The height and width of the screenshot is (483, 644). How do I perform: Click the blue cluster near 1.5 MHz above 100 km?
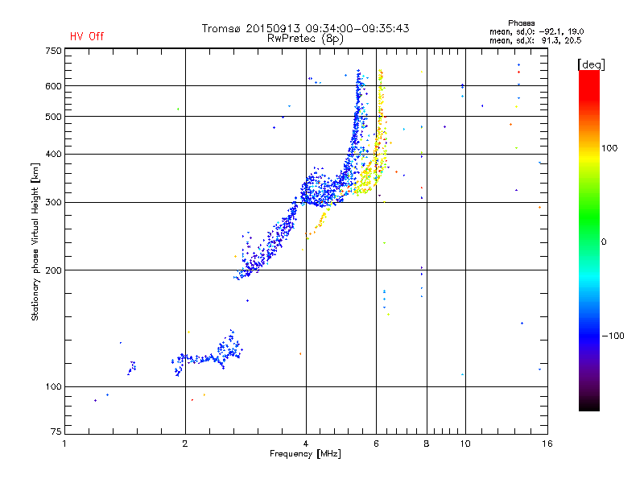tap(132, 368)
